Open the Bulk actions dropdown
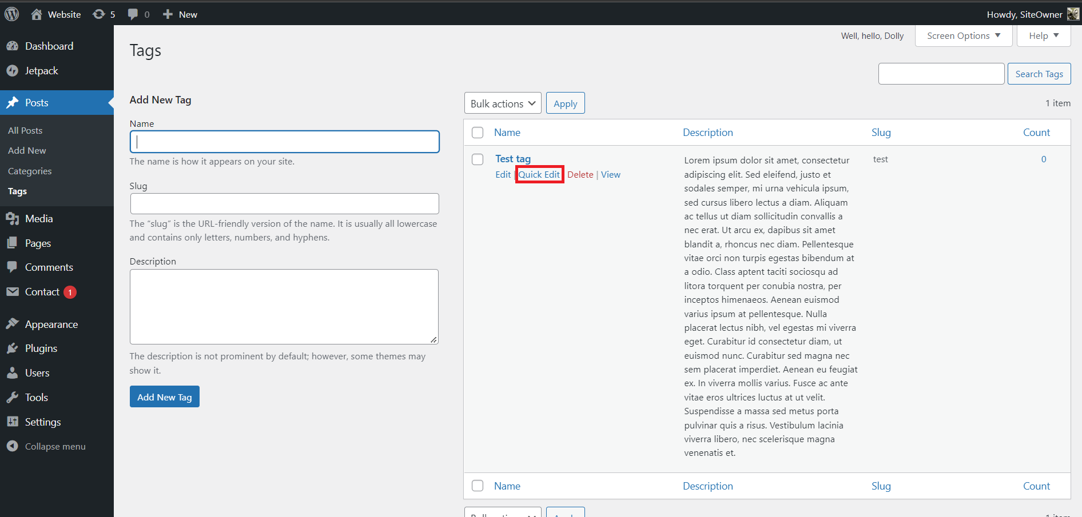This screenshot has width=1082, height=517. (502, 103)
